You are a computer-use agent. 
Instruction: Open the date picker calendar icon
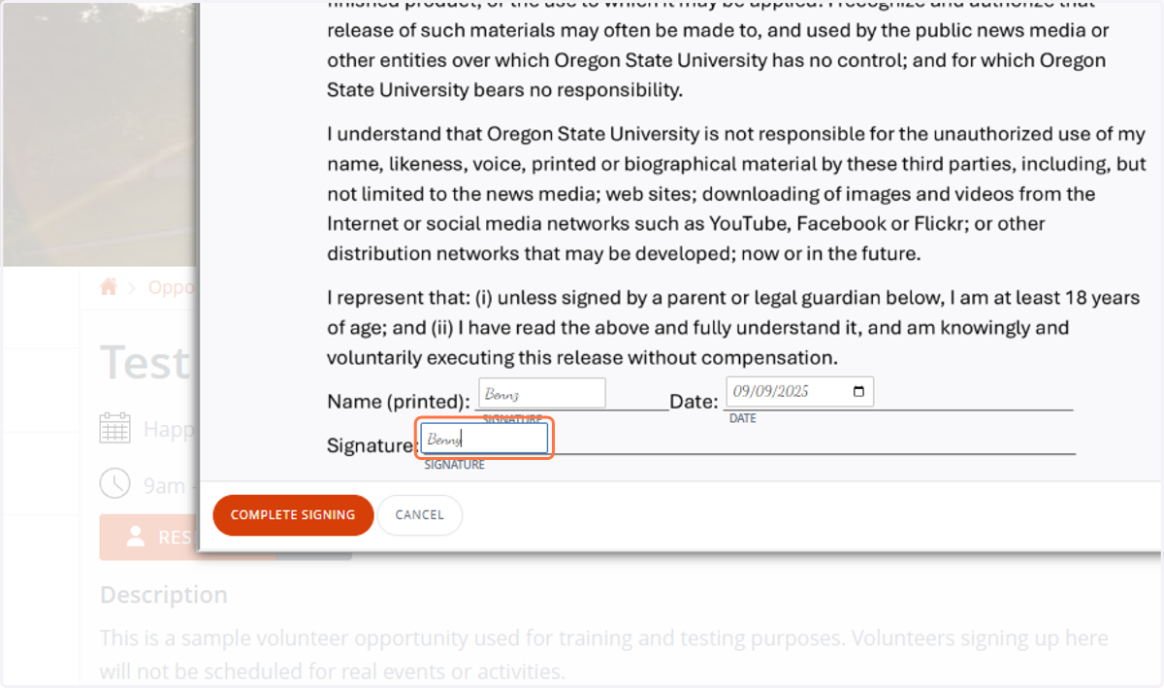[858, 392]
